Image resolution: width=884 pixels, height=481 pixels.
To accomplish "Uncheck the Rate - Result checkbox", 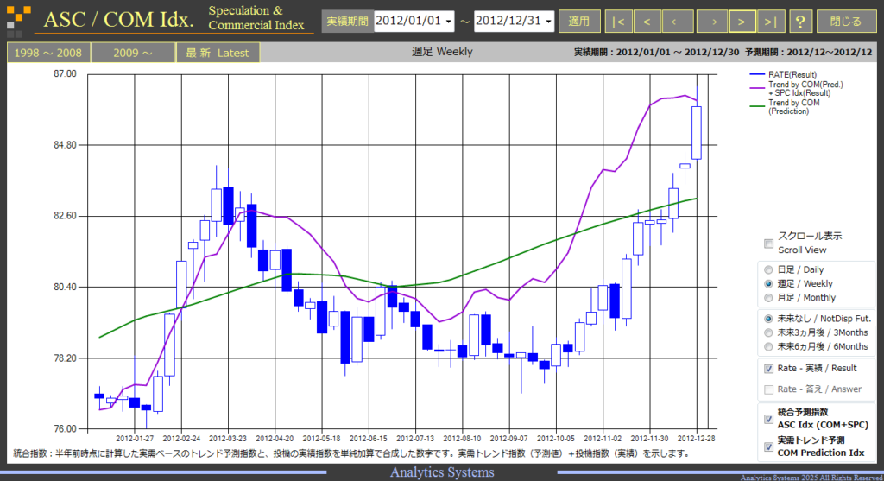I will (768, 369).
